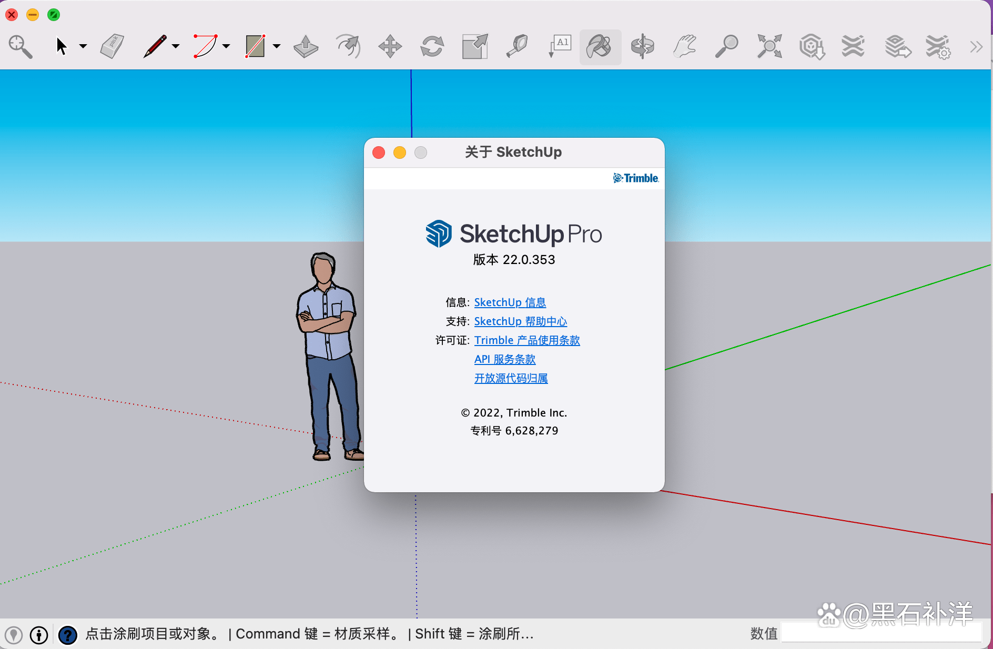993x649 pixels.
Task: Open the 3D Warehouse icon
Action: [812, 47]
